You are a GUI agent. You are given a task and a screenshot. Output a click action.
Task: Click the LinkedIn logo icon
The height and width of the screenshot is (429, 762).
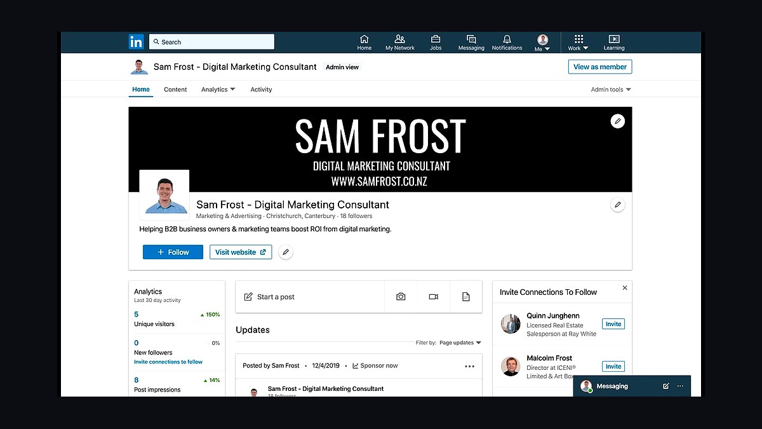(x=136, y=42)
